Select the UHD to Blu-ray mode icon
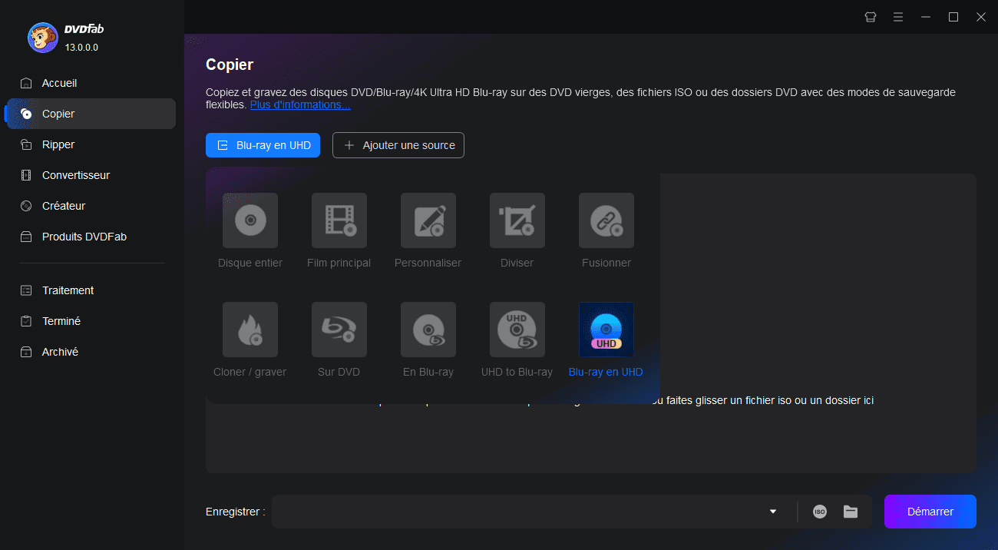 coord(517,330)
